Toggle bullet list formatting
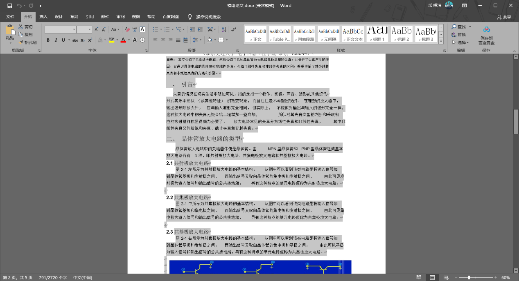 pyautogui.click(x=156, y=29)
